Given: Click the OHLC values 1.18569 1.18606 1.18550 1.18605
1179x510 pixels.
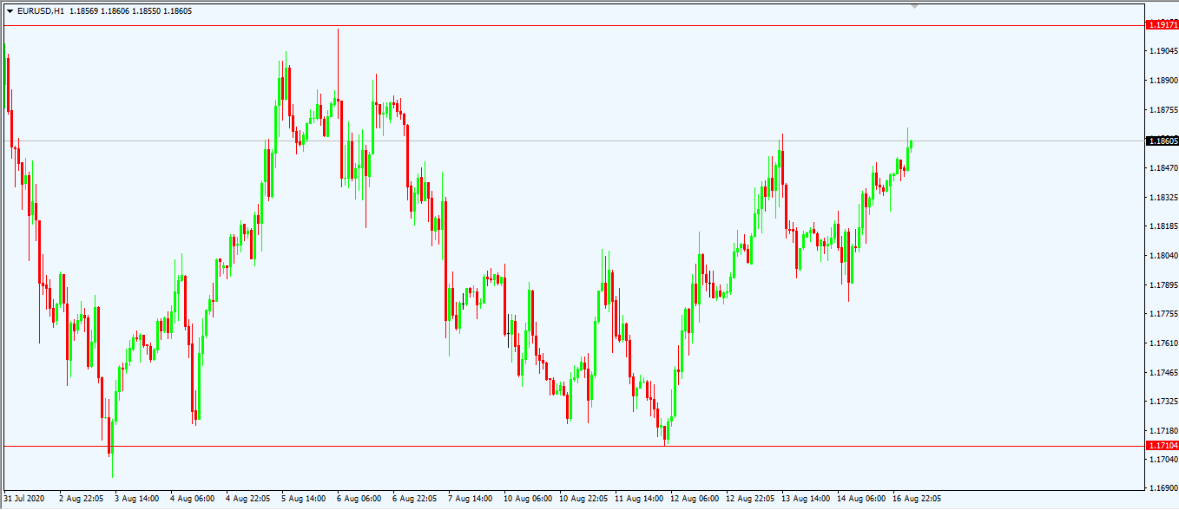Looking at the screenshot, I should [131, 11].
